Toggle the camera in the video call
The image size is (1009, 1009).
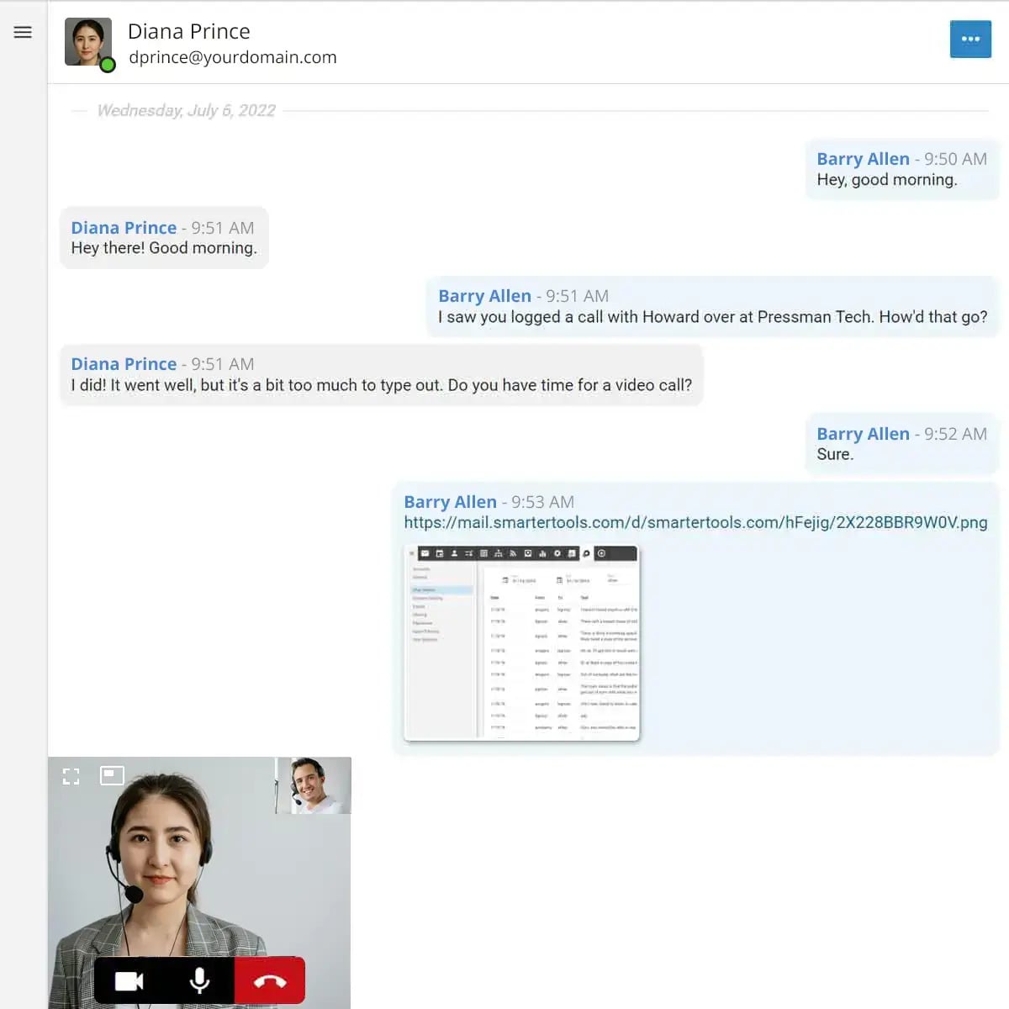coord(129,980)
